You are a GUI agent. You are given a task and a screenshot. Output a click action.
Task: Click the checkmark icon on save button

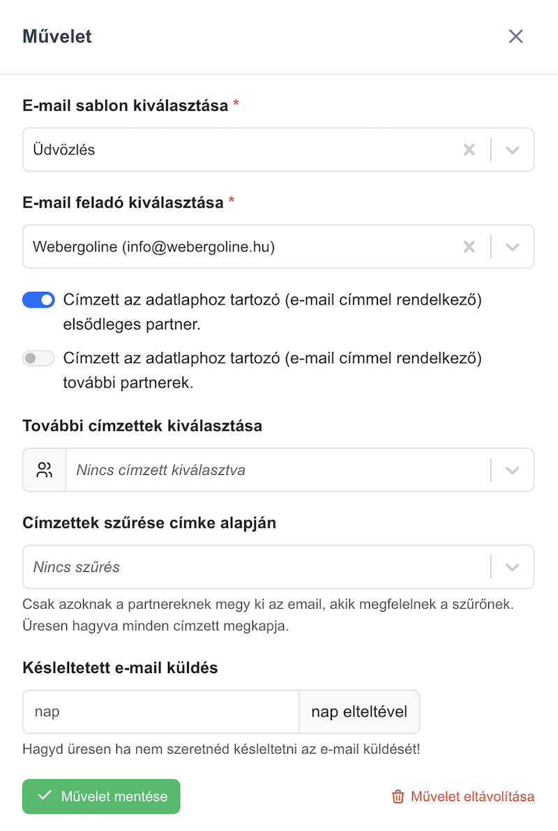click(x=45, y=795)
